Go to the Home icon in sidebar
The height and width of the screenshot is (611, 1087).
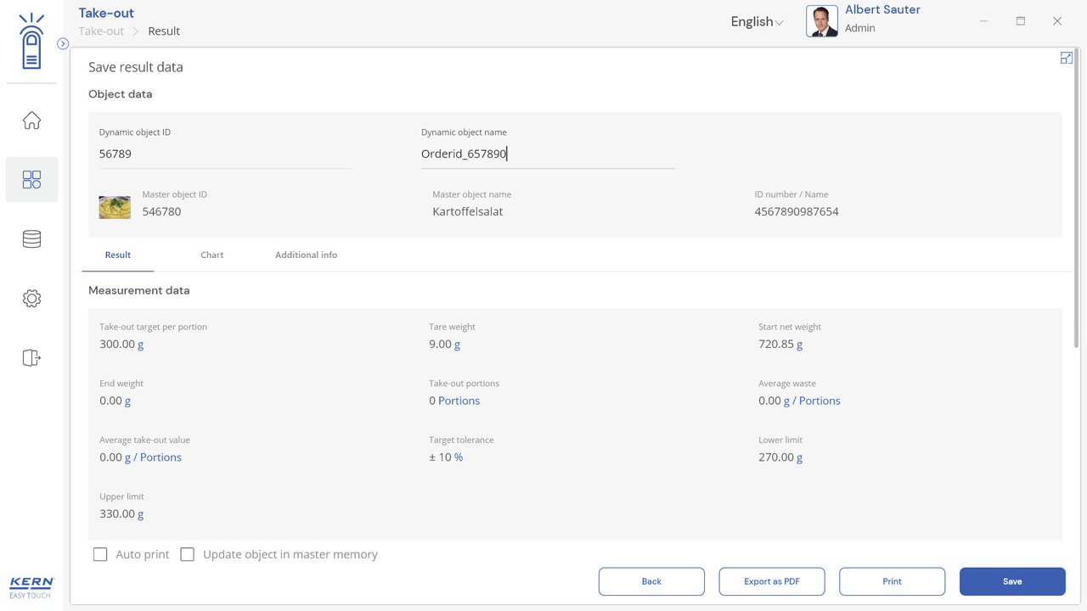click(x=31, y=121)
